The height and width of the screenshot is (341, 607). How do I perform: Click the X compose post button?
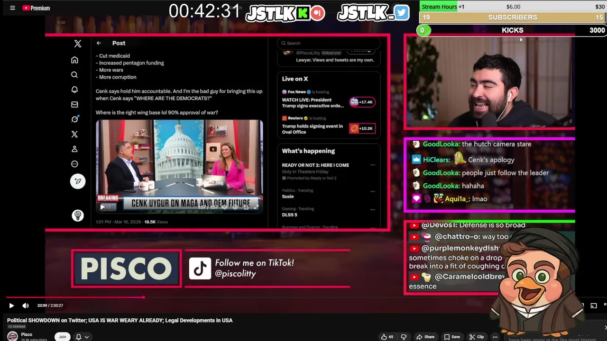pos(78,181)
